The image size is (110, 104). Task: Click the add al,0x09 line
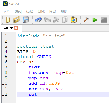(44, 84)
